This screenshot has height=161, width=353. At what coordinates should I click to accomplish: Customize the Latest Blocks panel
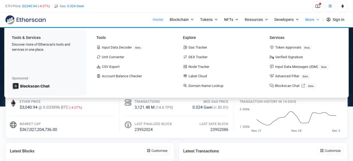point(157,151)
